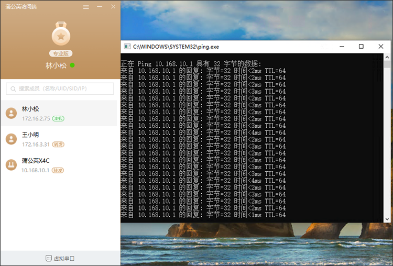The image size is (393, 266).
Task: Click the last ping reply with 时间<1ms
Action: pyautogui.click(x=203, y=215)
